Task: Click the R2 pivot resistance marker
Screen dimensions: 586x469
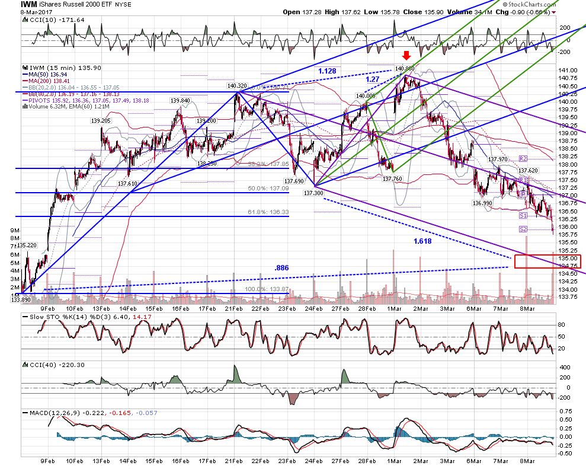Action: [x=523, y=159]
